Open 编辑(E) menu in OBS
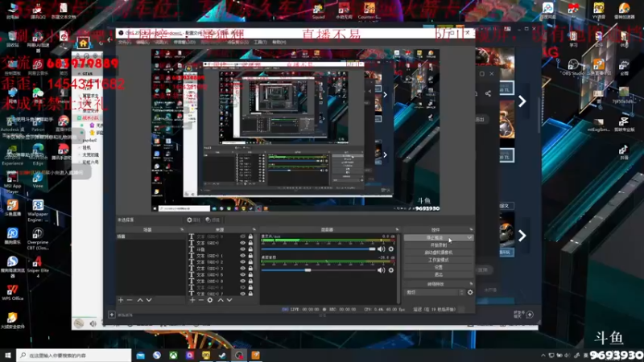Image resolution: width=644 pixels, height=362 pixels. click(x=142, y=43)
